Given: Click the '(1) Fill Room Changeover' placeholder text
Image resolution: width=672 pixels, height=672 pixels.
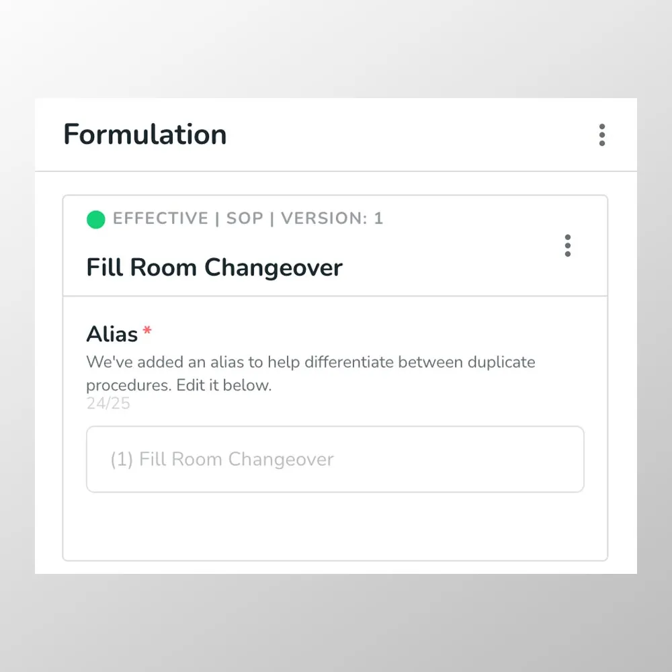Looking at the screenshot, I should point(222,460).
